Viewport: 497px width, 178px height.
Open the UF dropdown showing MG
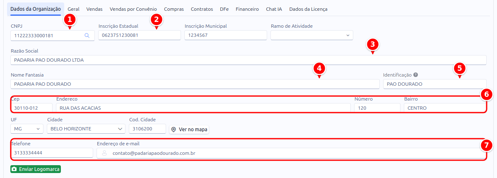pos(27,129)
